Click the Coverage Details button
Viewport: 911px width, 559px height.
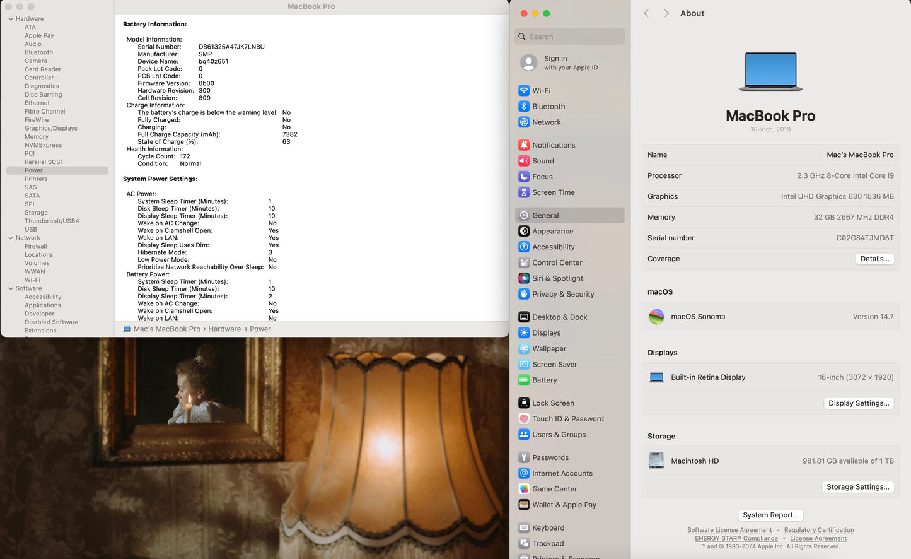pos(874,259)
